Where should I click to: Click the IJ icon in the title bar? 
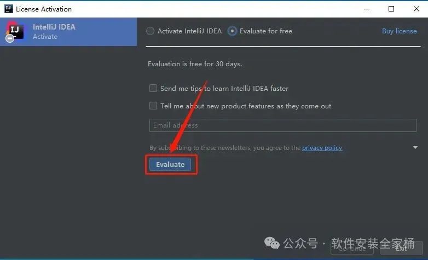pyautogui.click(x=8, y=9)
